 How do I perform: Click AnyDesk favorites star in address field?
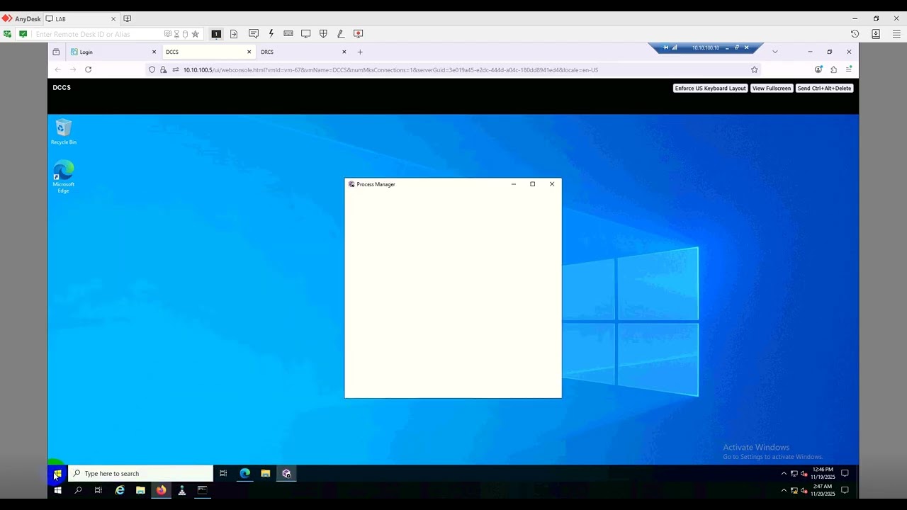[195, 34]
